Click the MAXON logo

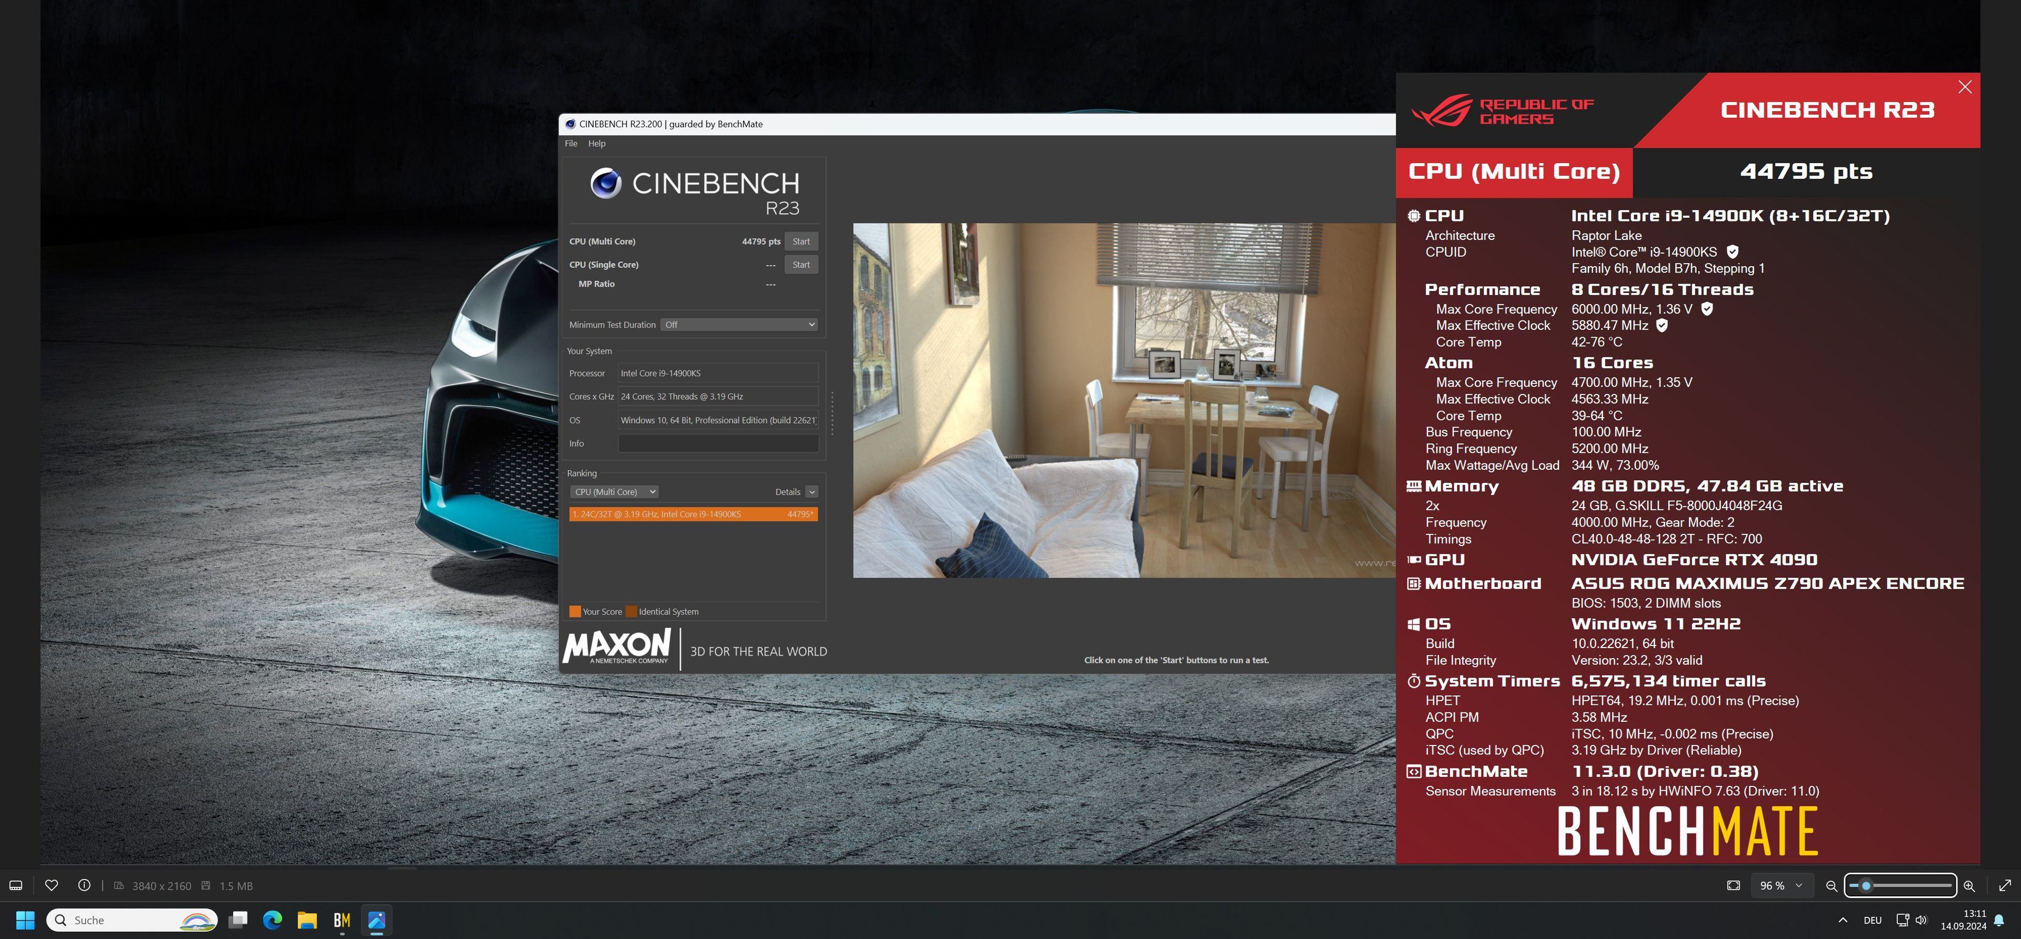pyautogui.click(x=617, y=647)
